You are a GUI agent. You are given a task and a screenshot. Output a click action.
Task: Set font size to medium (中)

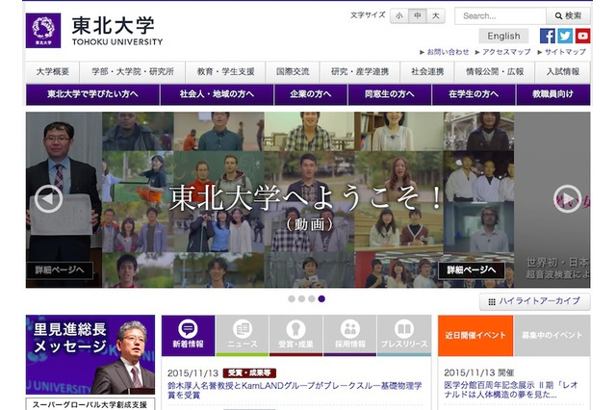click(417, 16)
